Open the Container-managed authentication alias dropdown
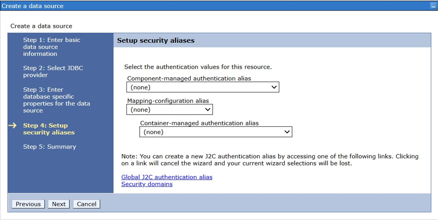This screenshot has width=438, height=221. click(x=216, y=132)
